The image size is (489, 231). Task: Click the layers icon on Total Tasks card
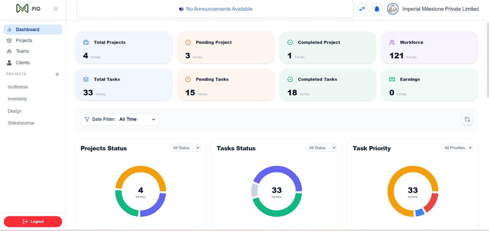click(86, 79)
